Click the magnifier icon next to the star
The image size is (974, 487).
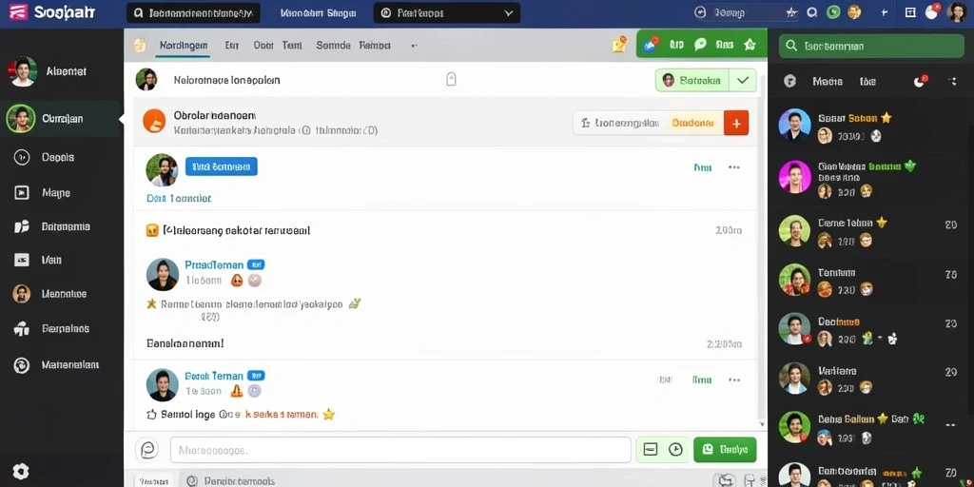click(812, 12)
